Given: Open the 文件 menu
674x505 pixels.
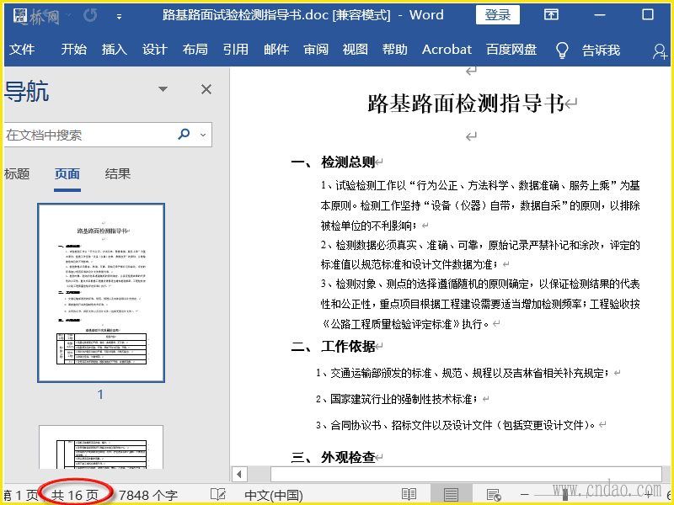Looking at the screenshot, I should click(x=22, y=50).
